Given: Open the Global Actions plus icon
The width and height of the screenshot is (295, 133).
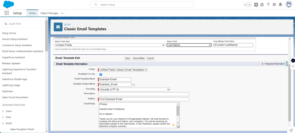Looking at the screenshot, I should tap(256, 5).
